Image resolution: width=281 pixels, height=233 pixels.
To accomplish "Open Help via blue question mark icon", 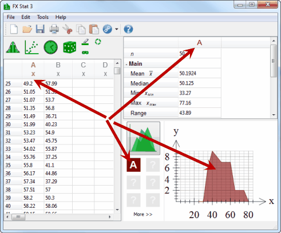I will click(128, 29).
